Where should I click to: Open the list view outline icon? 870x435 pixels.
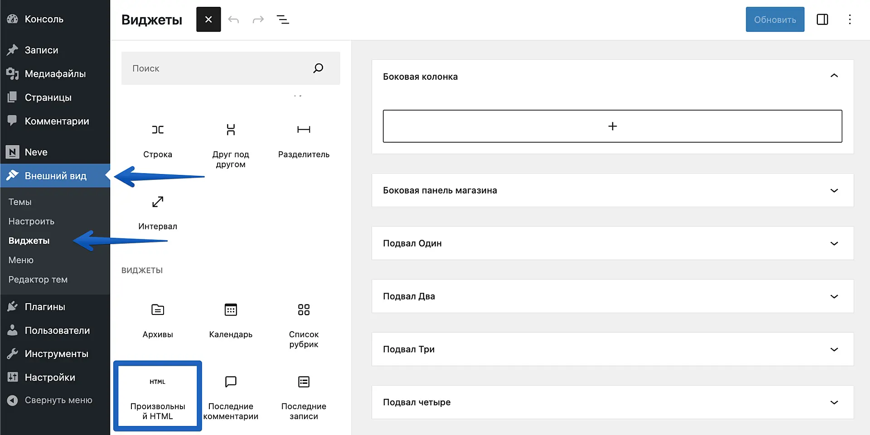click(x=283, y=19)
